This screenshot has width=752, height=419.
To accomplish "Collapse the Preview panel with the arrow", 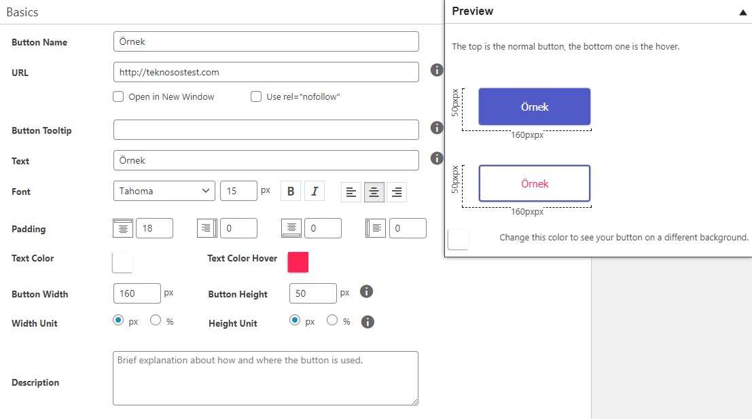I will [x=743, y=12].
